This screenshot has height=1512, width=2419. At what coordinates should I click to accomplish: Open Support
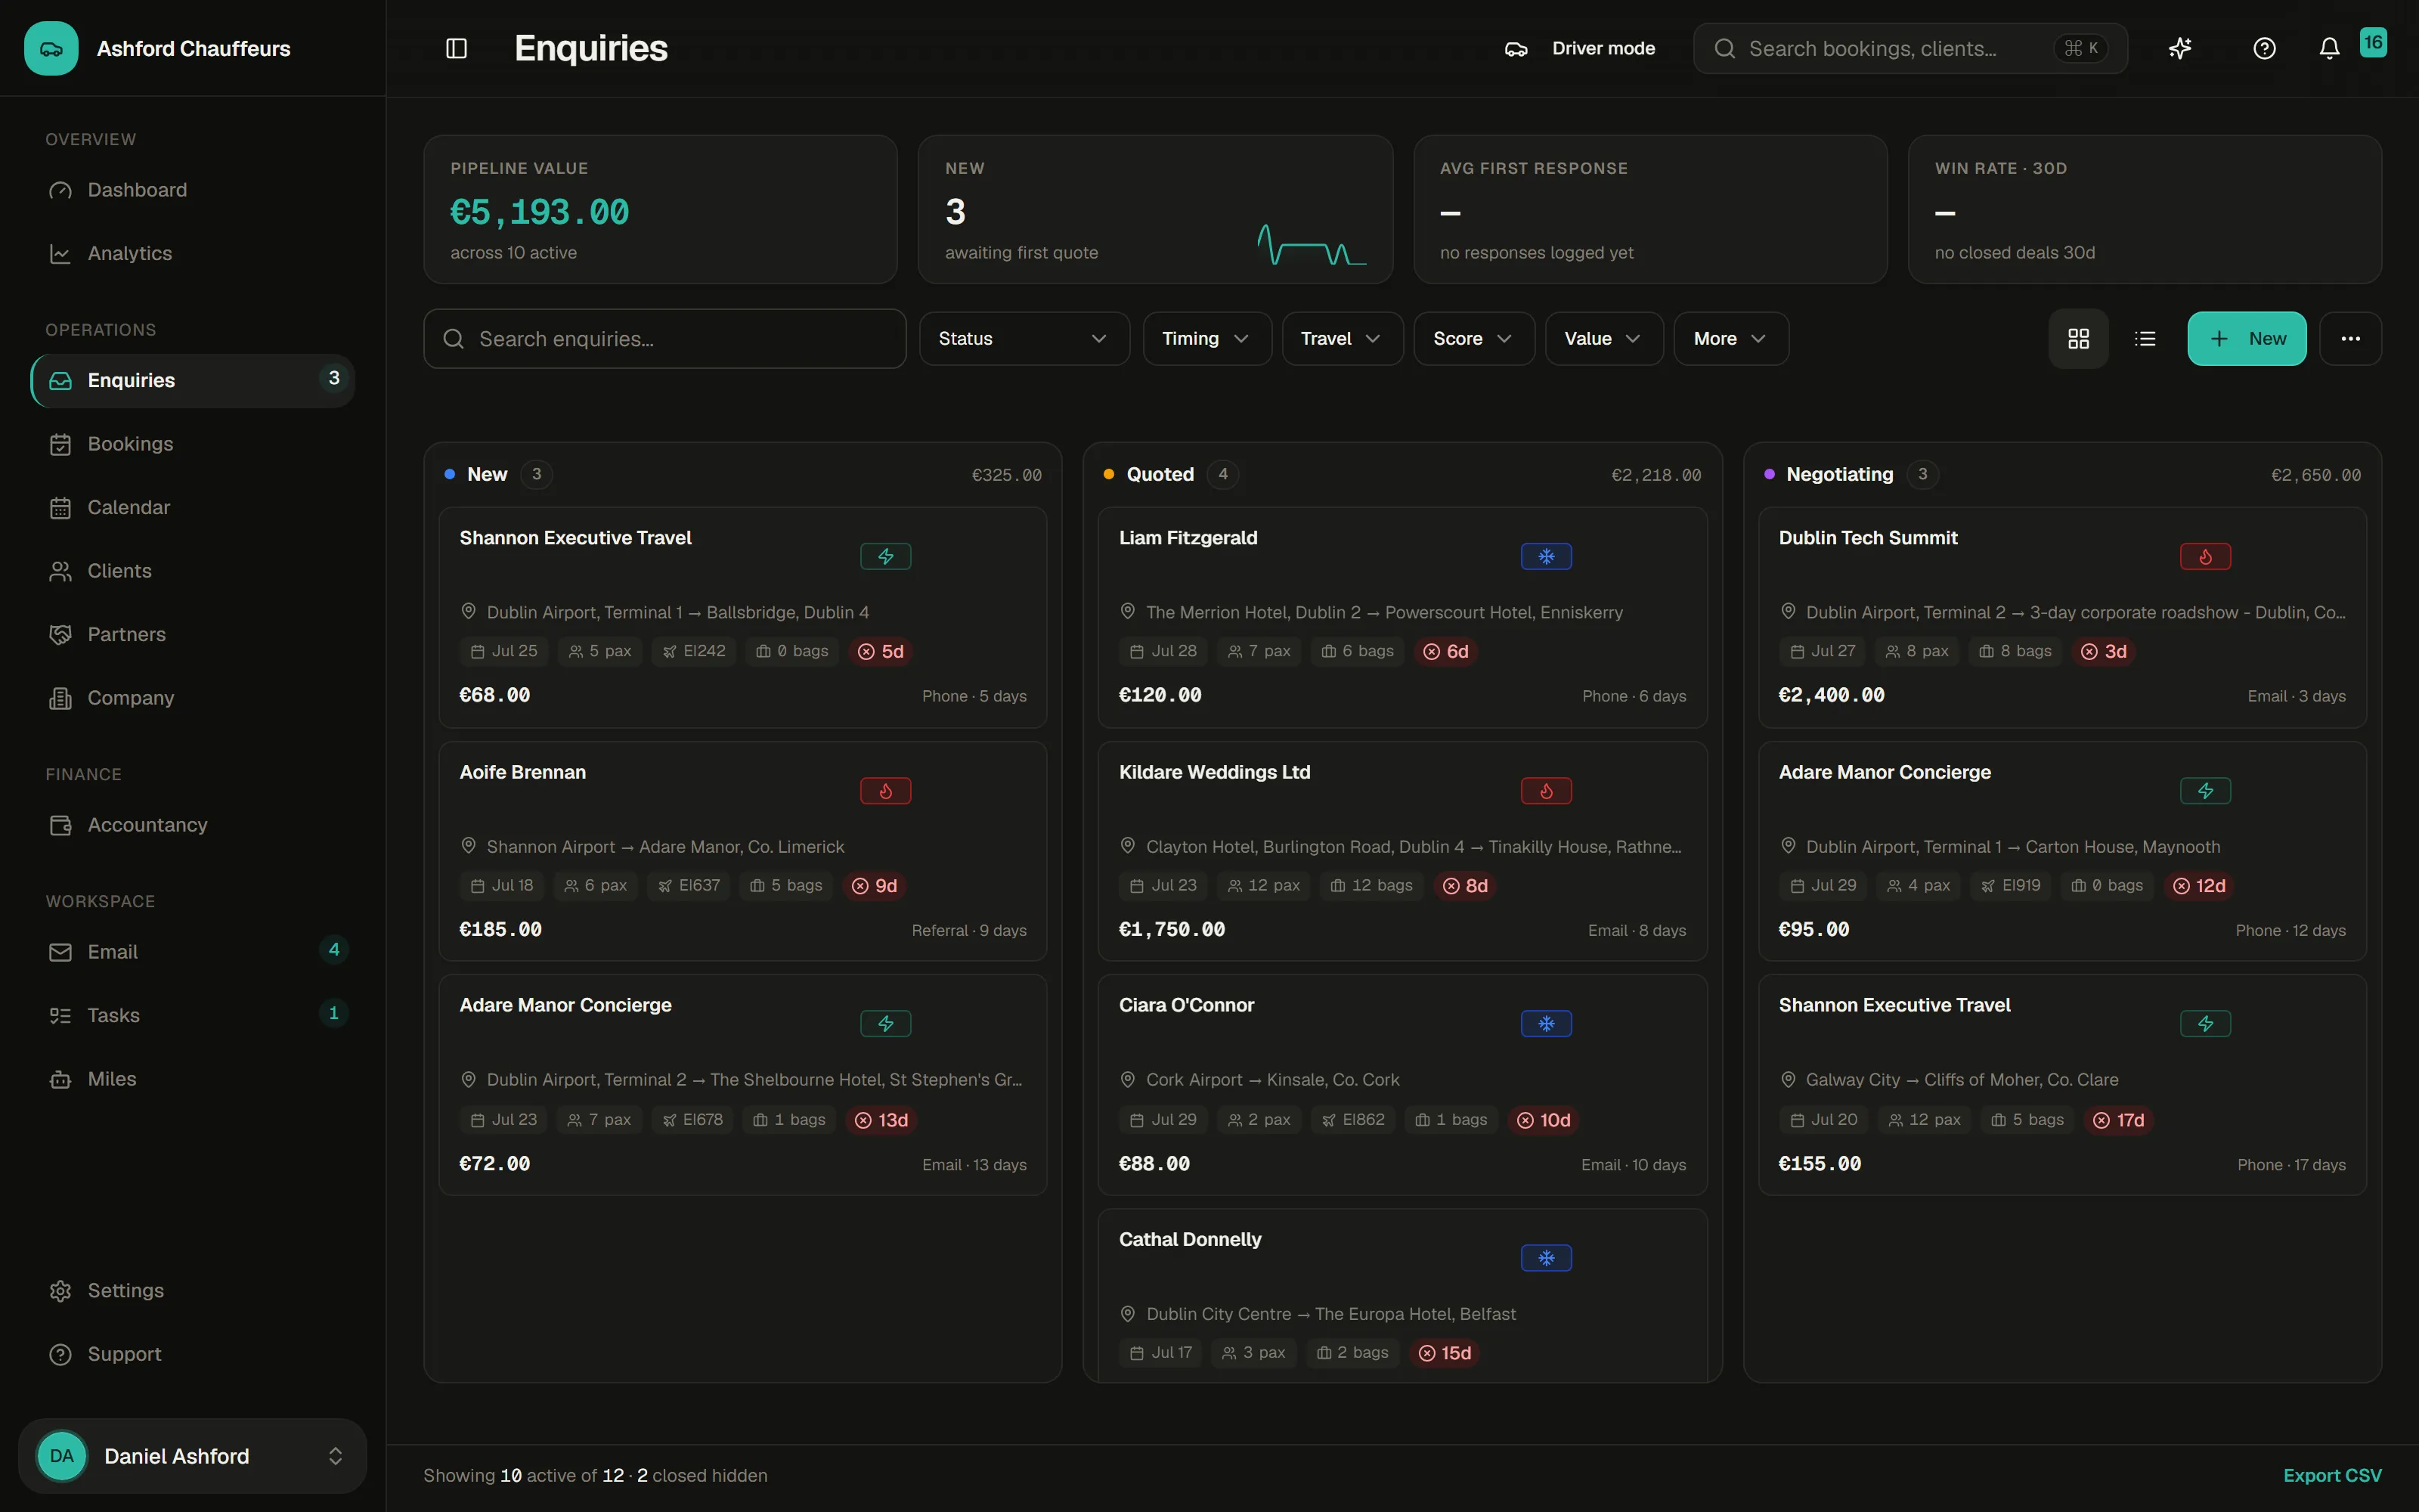point(192,1354)
